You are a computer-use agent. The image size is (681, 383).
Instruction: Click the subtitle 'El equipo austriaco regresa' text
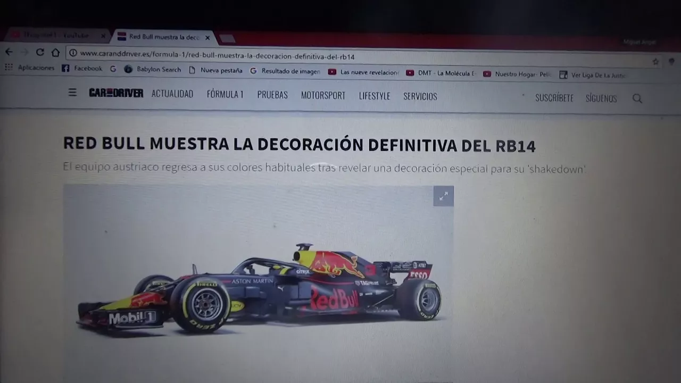pos(324,168)
